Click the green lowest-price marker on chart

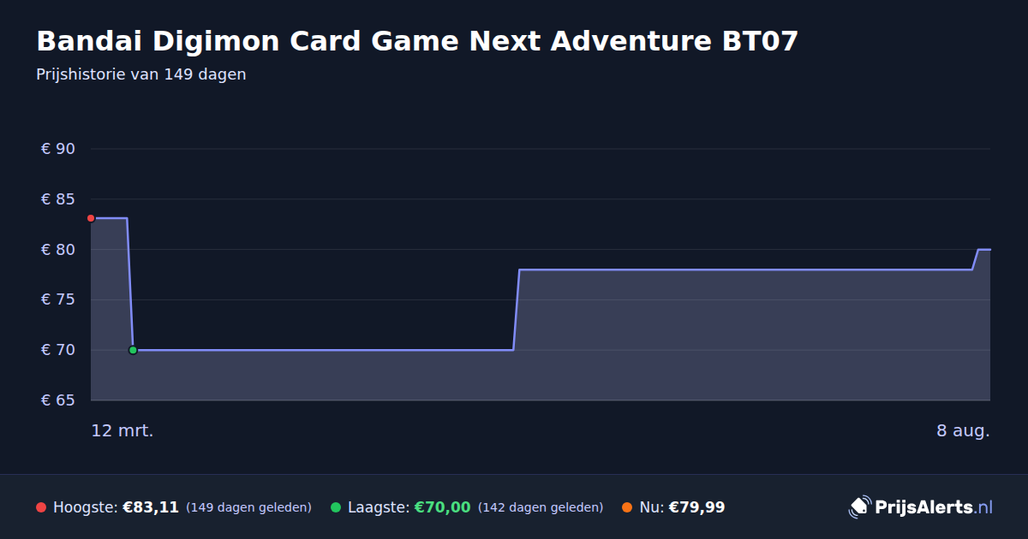tap(133, 350)
